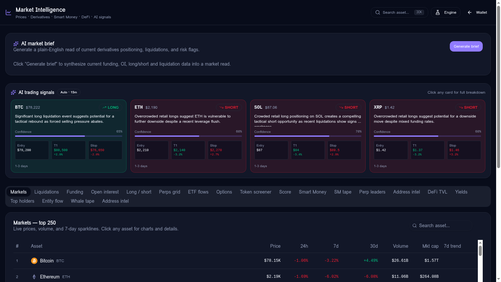
Task: Switch to the Token screener tab
Action: pyautogui.click(x=256, y=192)
